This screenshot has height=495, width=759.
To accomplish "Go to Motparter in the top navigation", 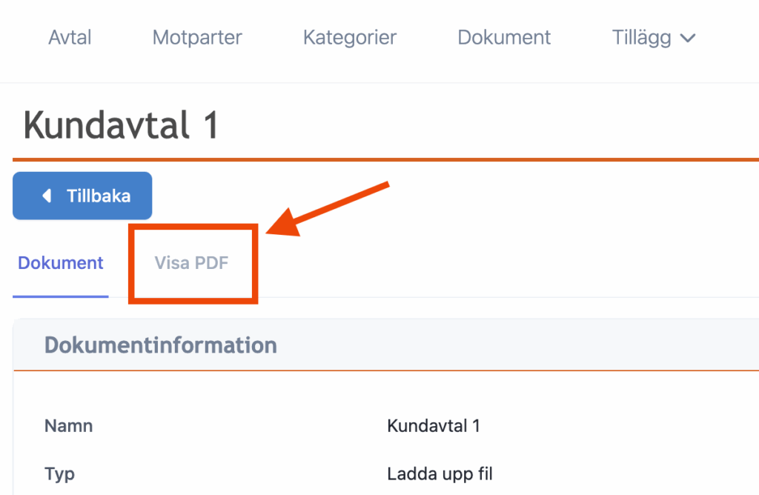I will pos(197,37).
